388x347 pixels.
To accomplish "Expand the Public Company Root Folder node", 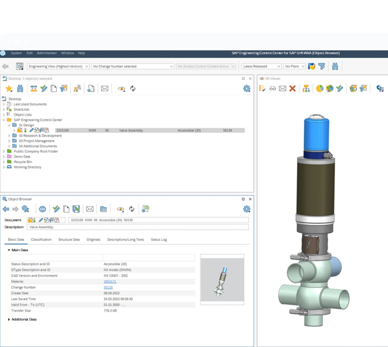I will coord(4,151).
